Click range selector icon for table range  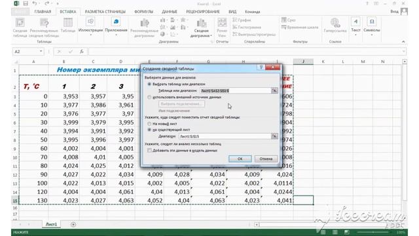[274, 90]
